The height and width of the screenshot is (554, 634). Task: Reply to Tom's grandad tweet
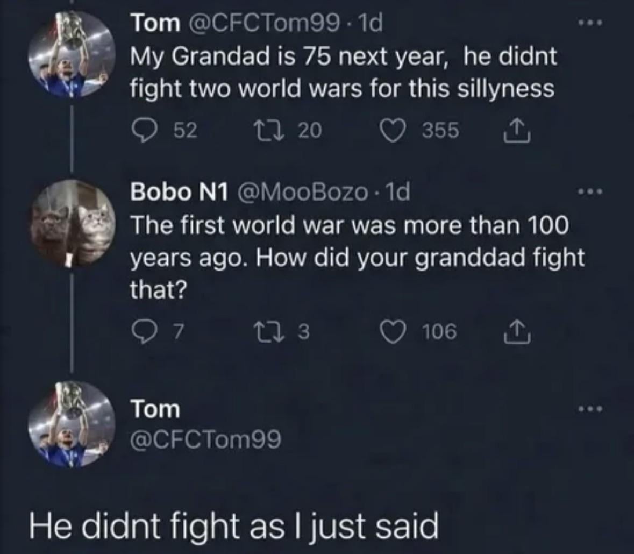click(143, 131)
